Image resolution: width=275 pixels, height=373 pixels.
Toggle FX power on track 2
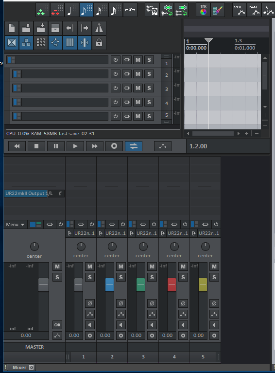116,74
